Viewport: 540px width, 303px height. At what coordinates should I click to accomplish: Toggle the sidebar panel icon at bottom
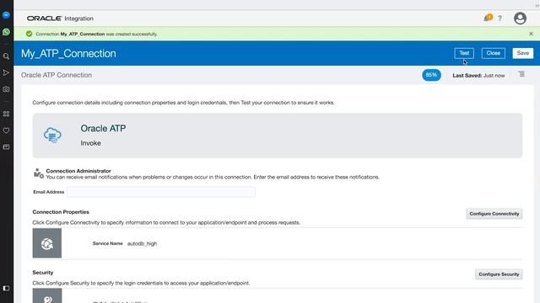[x=6, y=288]
